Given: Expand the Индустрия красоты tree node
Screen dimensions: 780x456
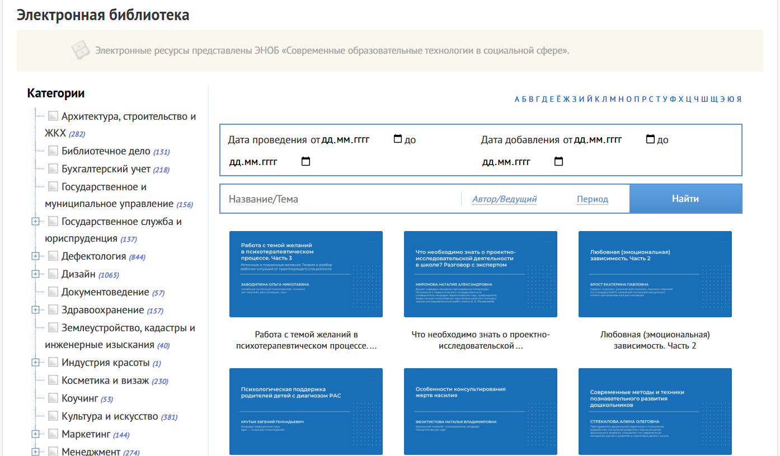Looking at the screenshot, I should (35, 362).
